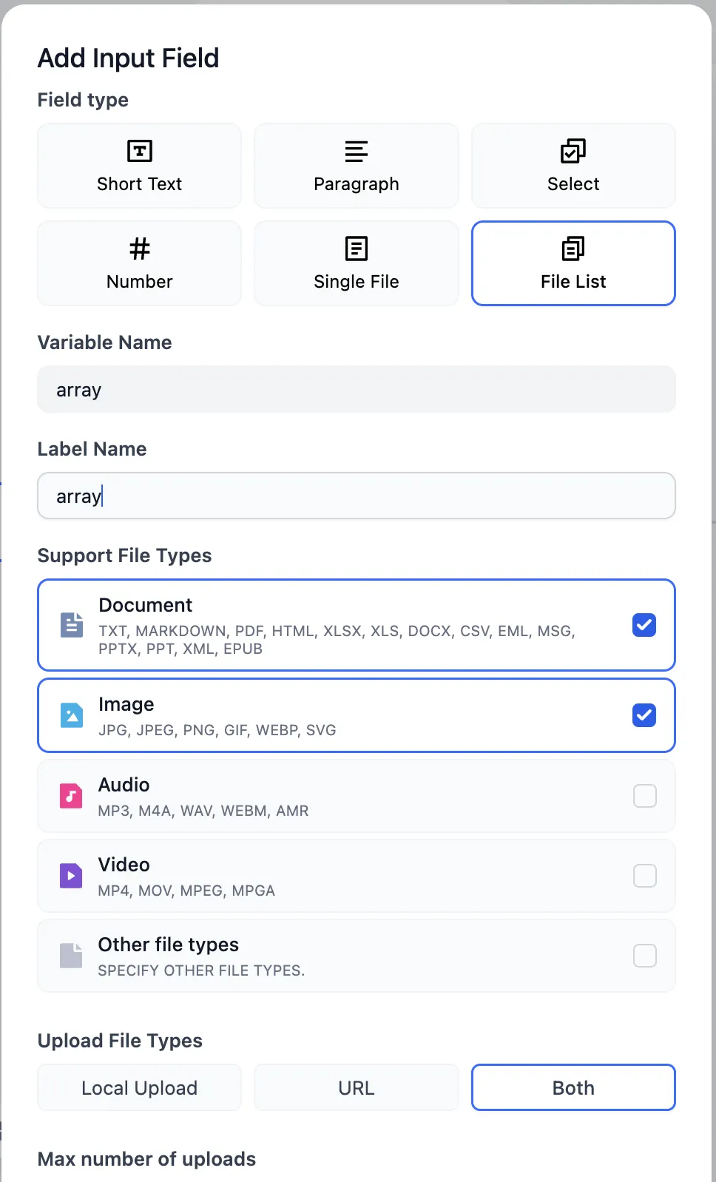
Task: Choose Both as upload file type
Action: (x=573, y=1087)
